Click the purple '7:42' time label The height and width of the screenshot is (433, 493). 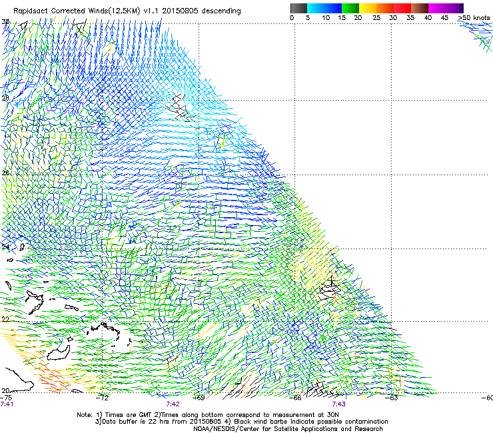coord(173,404)
